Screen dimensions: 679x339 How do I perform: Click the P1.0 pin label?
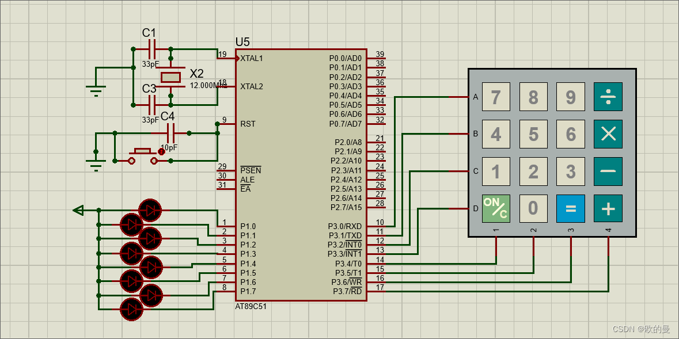point(248,226)
